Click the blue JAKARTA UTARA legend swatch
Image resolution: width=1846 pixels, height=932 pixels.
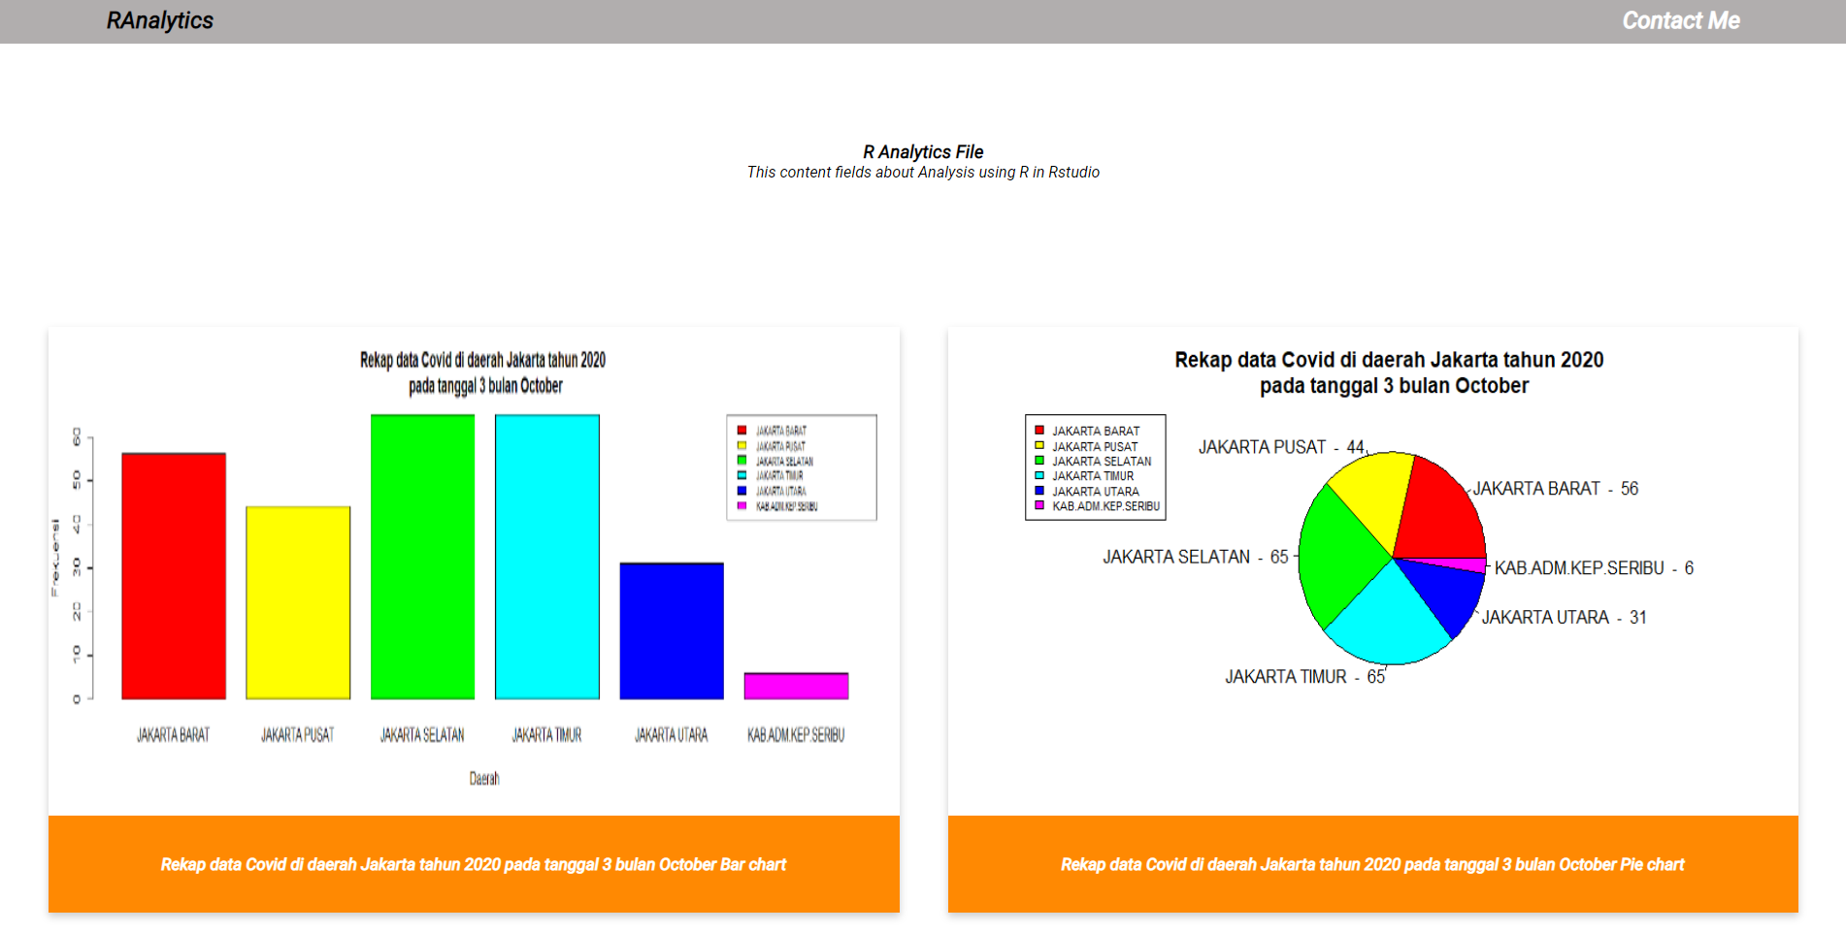click(x=1040, y=492)
